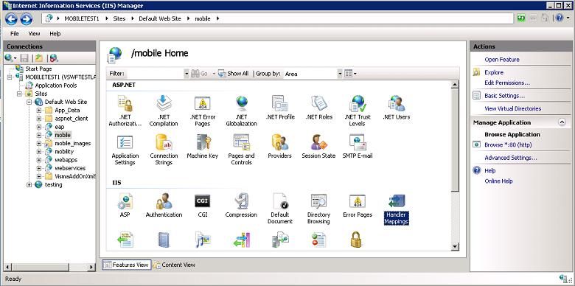Open the Group by Area dropdown

[340, 74]
